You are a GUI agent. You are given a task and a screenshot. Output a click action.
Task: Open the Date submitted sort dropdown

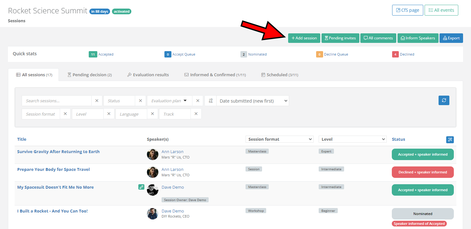[x=253, y=101]
